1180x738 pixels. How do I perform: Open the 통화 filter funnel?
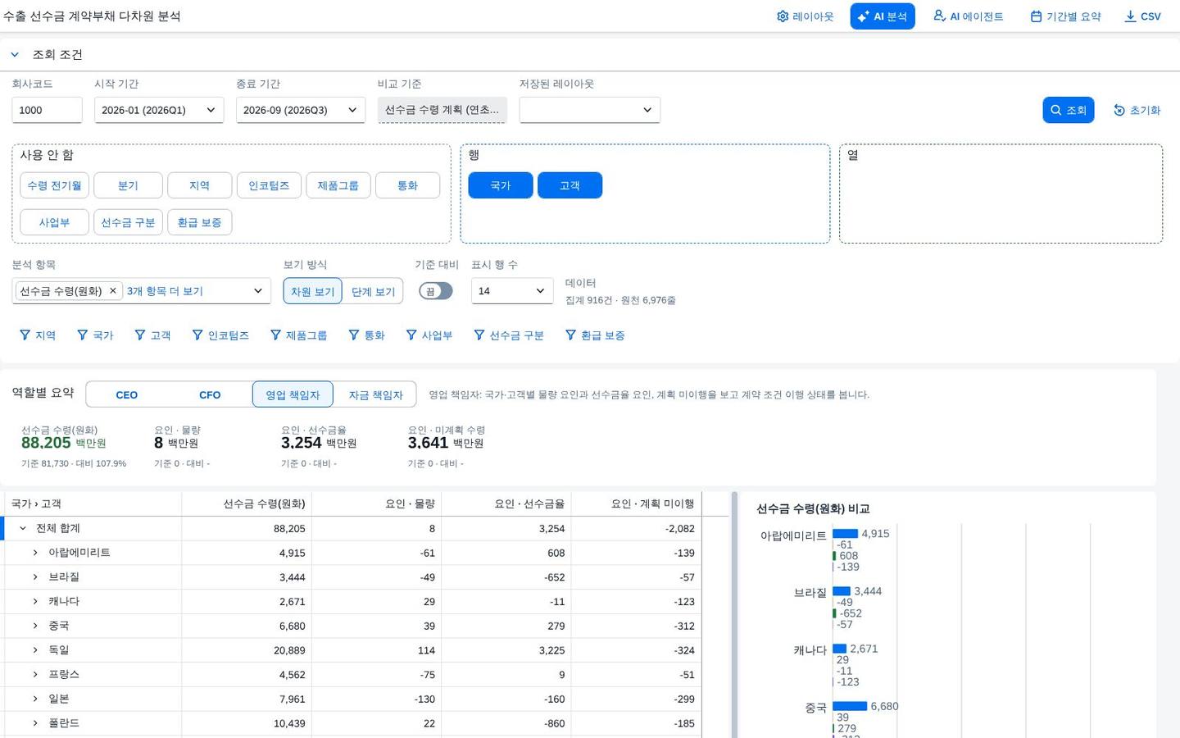(x=354, y=335)
